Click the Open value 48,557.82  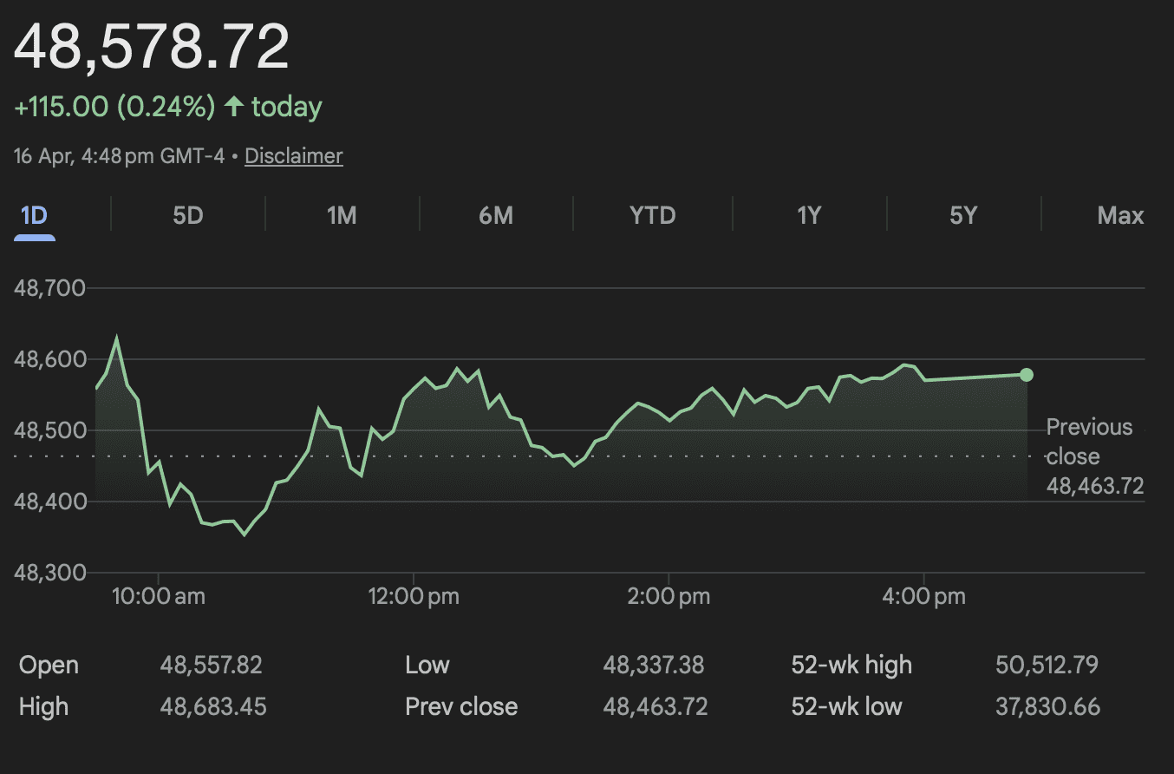[x=211, y=666]
